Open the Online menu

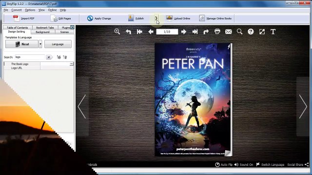(x=52, y=10)
